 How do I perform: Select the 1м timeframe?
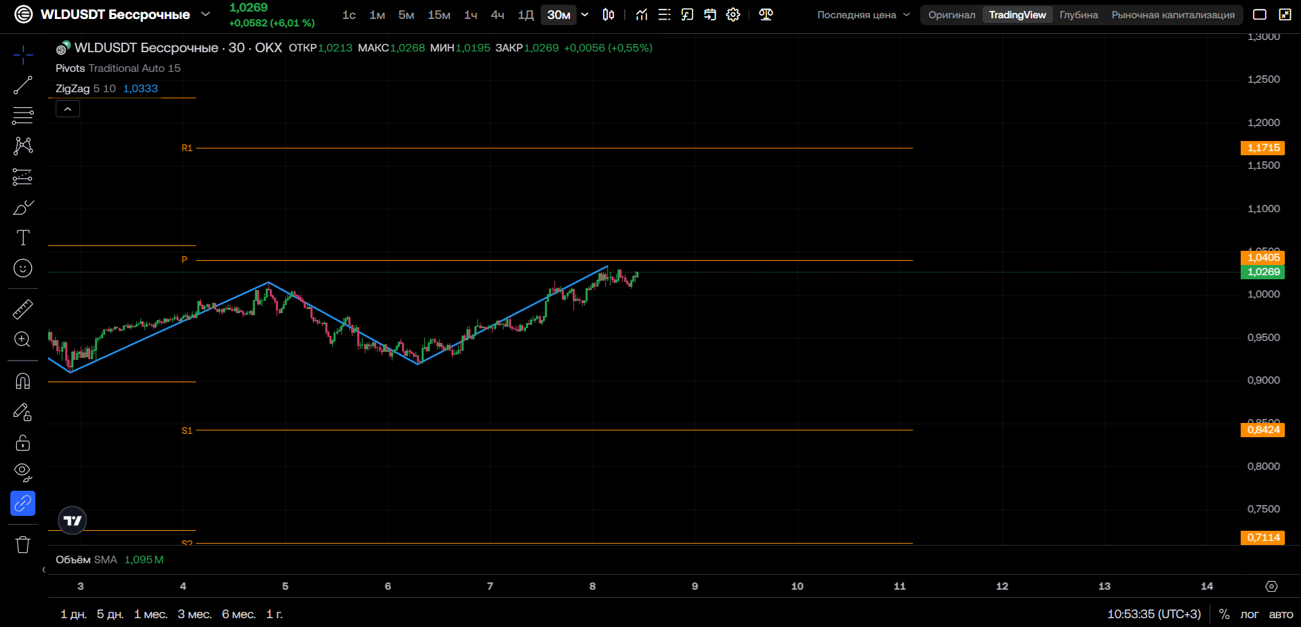click(377, 15)
